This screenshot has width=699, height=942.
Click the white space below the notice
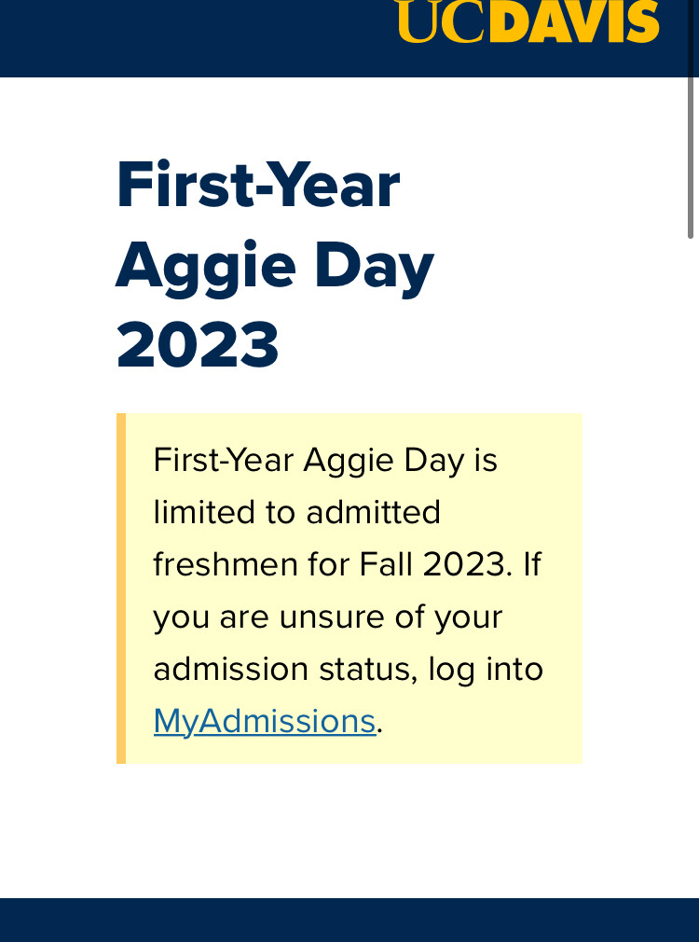(x=349, y=830)
